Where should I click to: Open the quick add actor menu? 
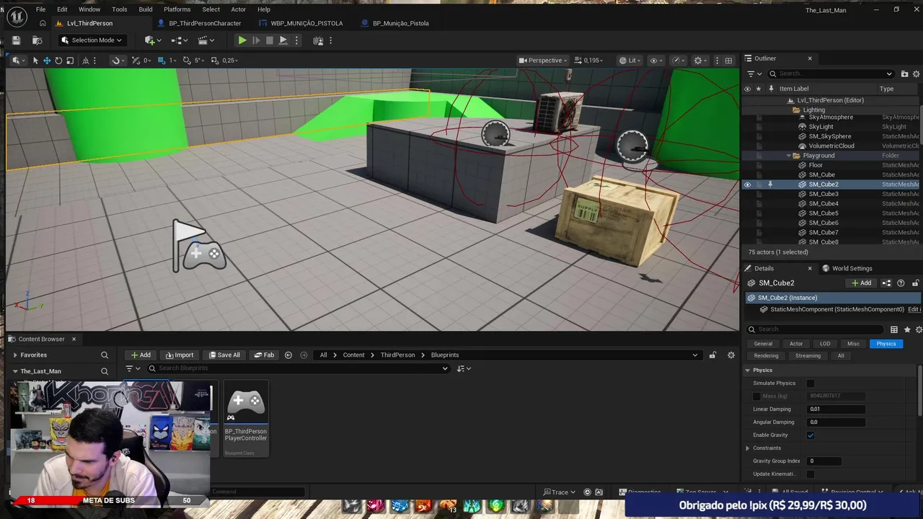[x=153, y=40]
